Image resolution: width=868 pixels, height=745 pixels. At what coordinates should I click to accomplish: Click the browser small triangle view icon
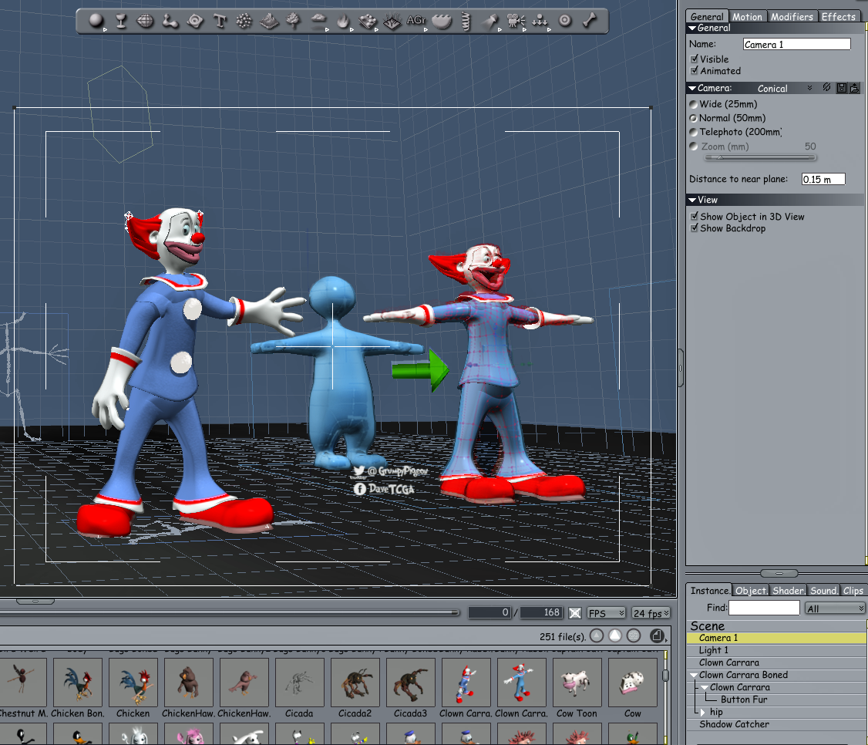click(597, 636)
